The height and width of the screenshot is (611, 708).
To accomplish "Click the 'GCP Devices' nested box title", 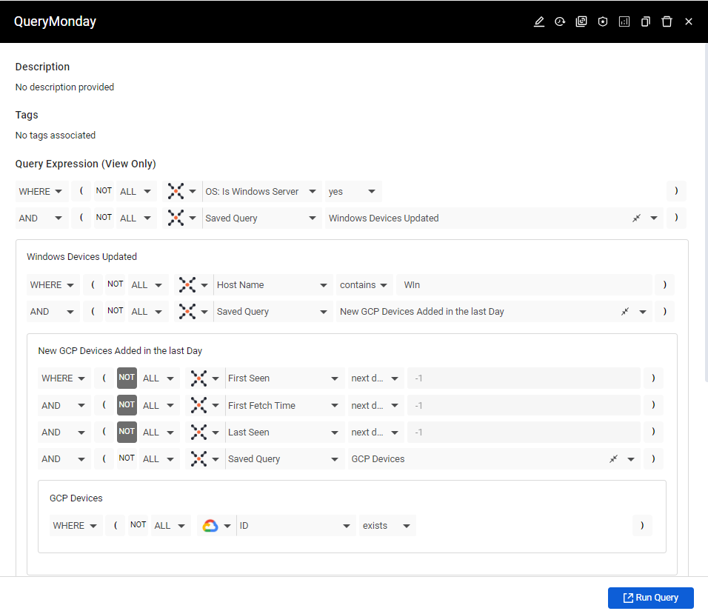I will coord(76,498).
